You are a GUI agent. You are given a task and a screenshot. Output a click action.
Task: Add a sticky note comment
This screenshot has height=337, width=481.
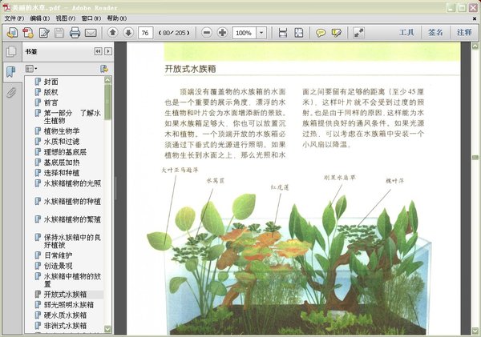(x=321, y=33)
